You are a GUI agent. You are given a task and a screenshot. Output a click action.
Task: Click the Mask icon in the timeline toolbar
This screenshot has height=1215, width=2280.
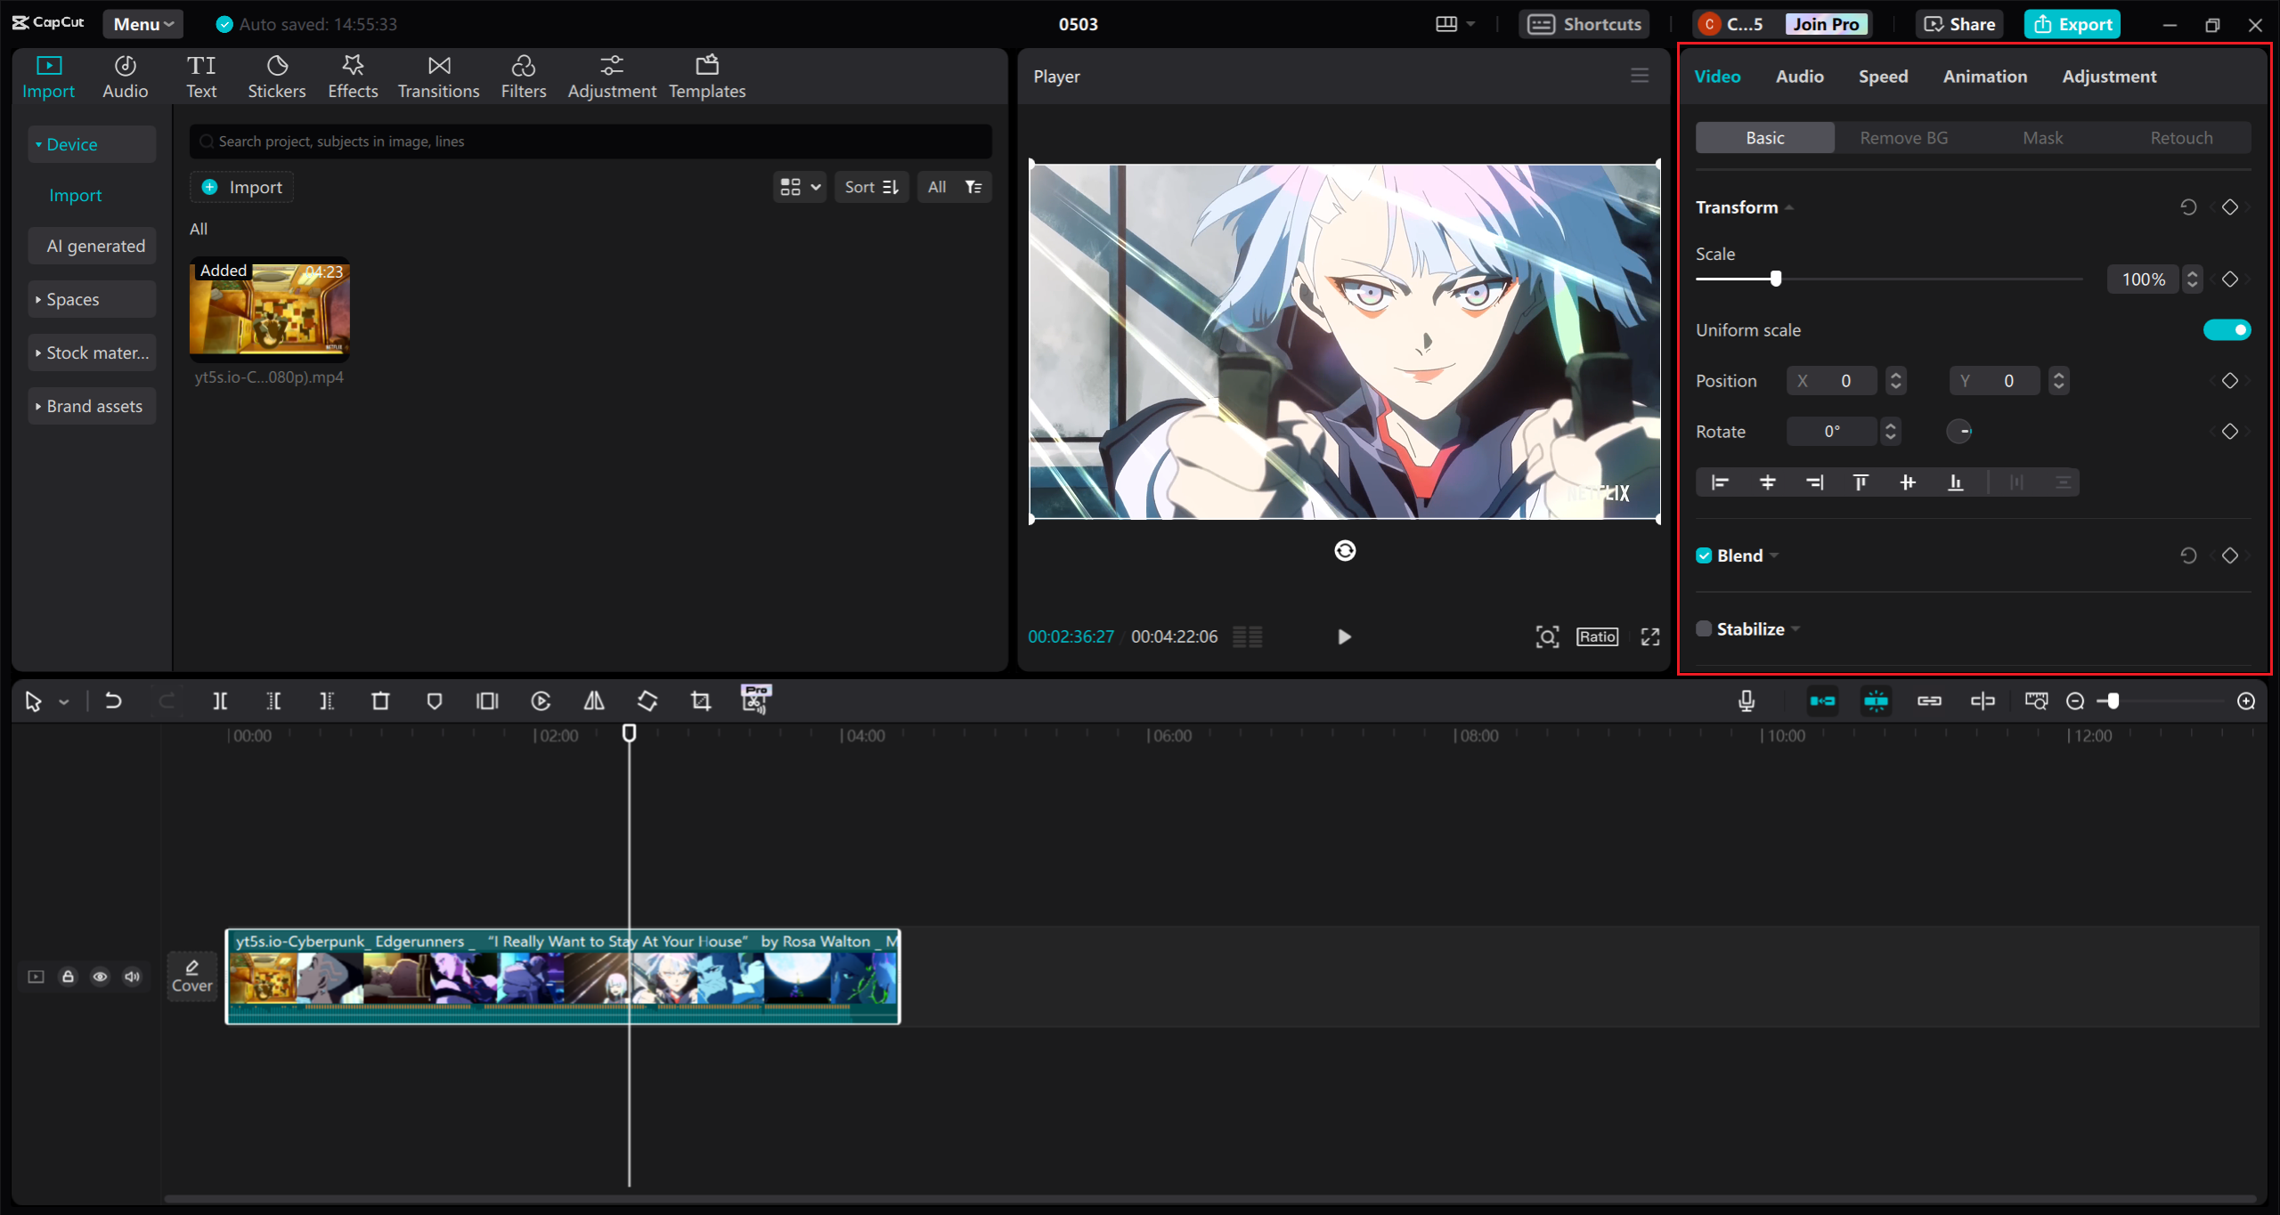434,701
